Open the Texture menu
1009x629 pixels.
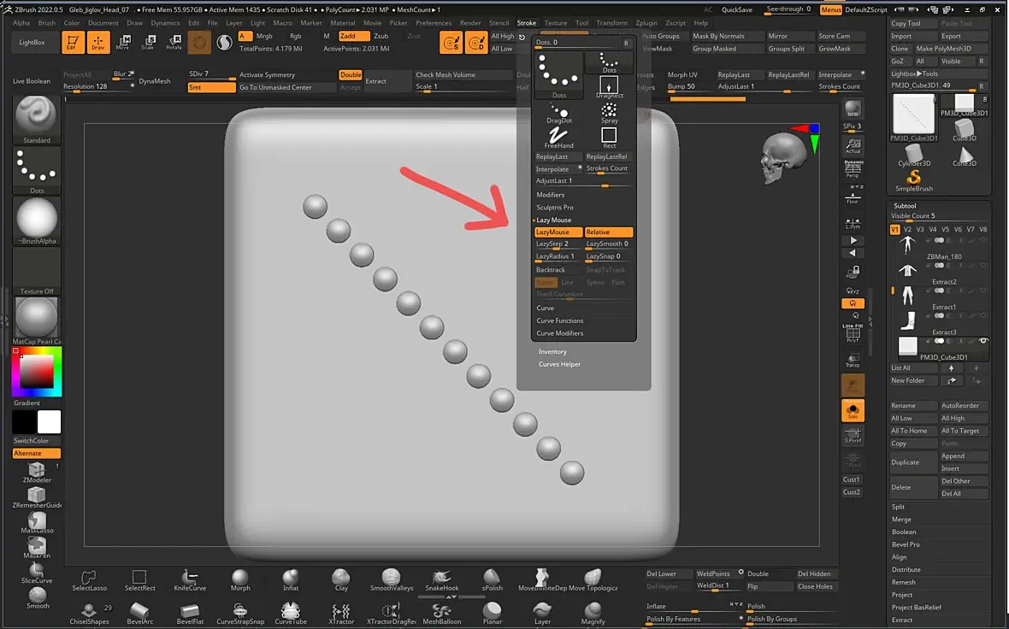tap(555, 22)
